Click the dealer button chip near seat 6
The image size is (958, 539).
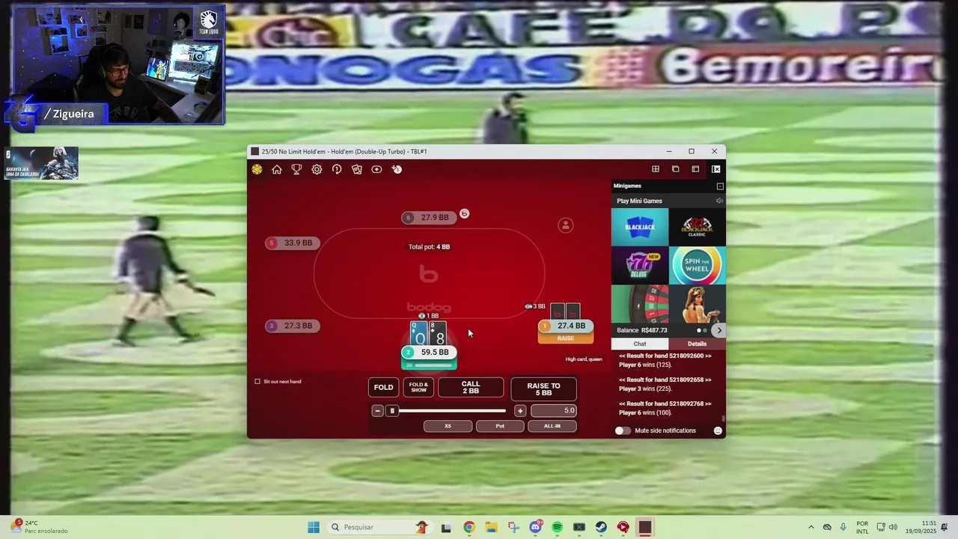pyautogui.click(x=464, y=214)
